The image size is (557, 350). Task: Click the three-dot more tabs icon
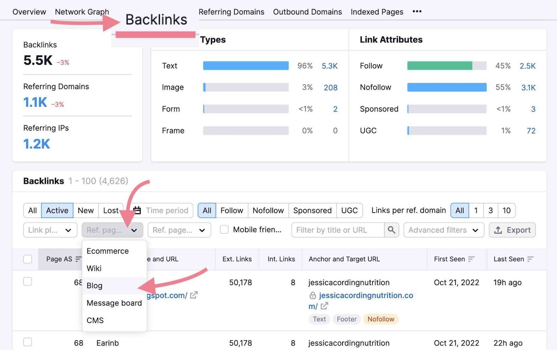pos(417,11)
